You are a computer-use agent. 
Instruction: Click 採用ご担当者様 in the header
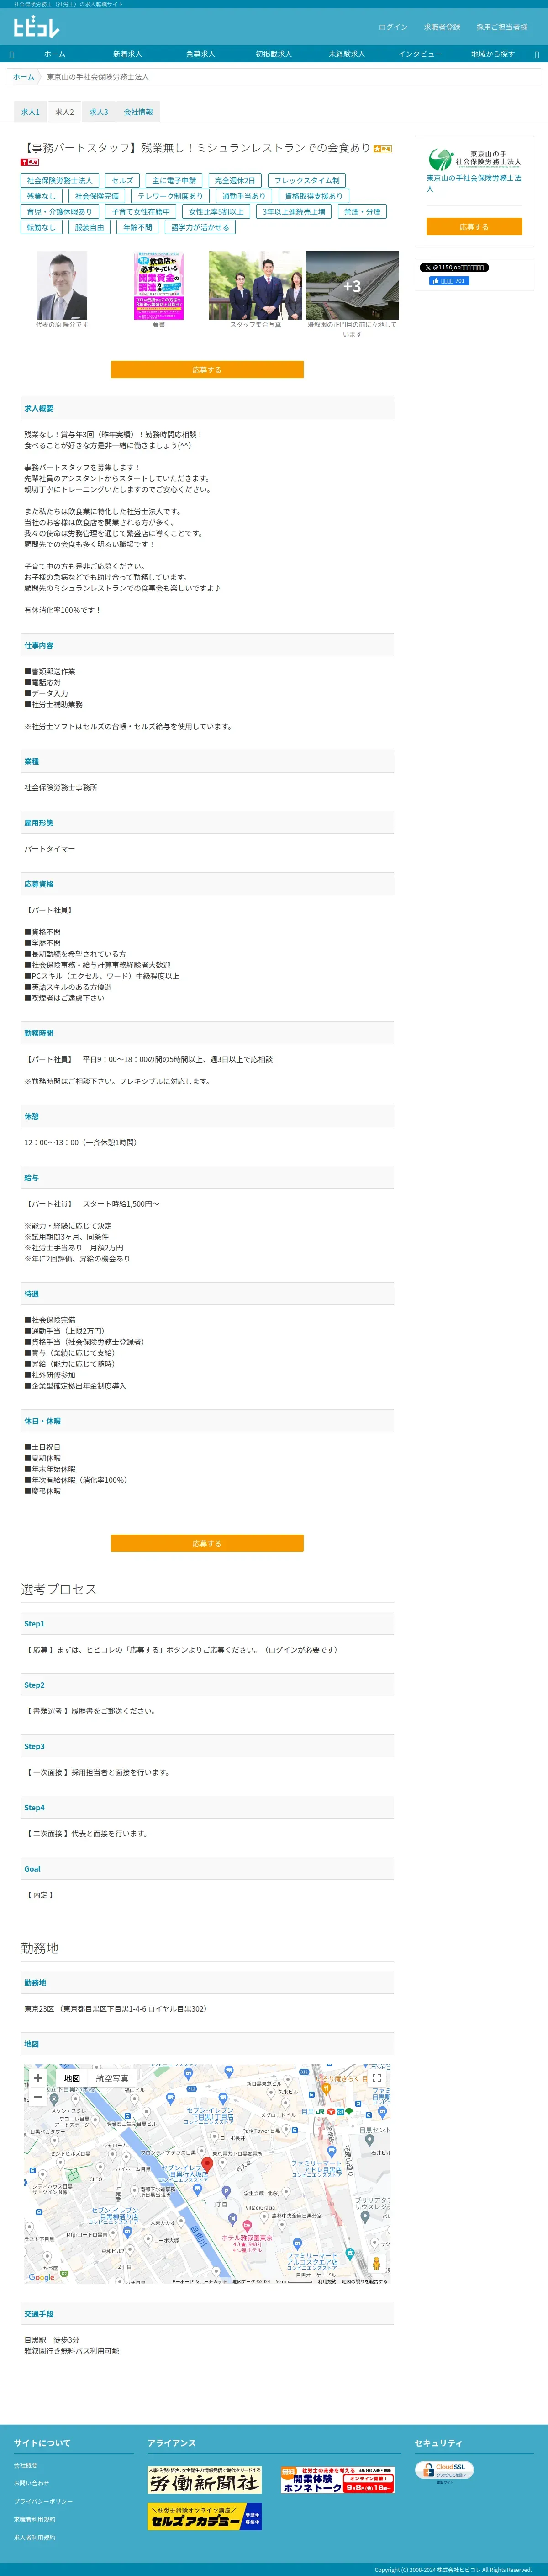point(502,27)
